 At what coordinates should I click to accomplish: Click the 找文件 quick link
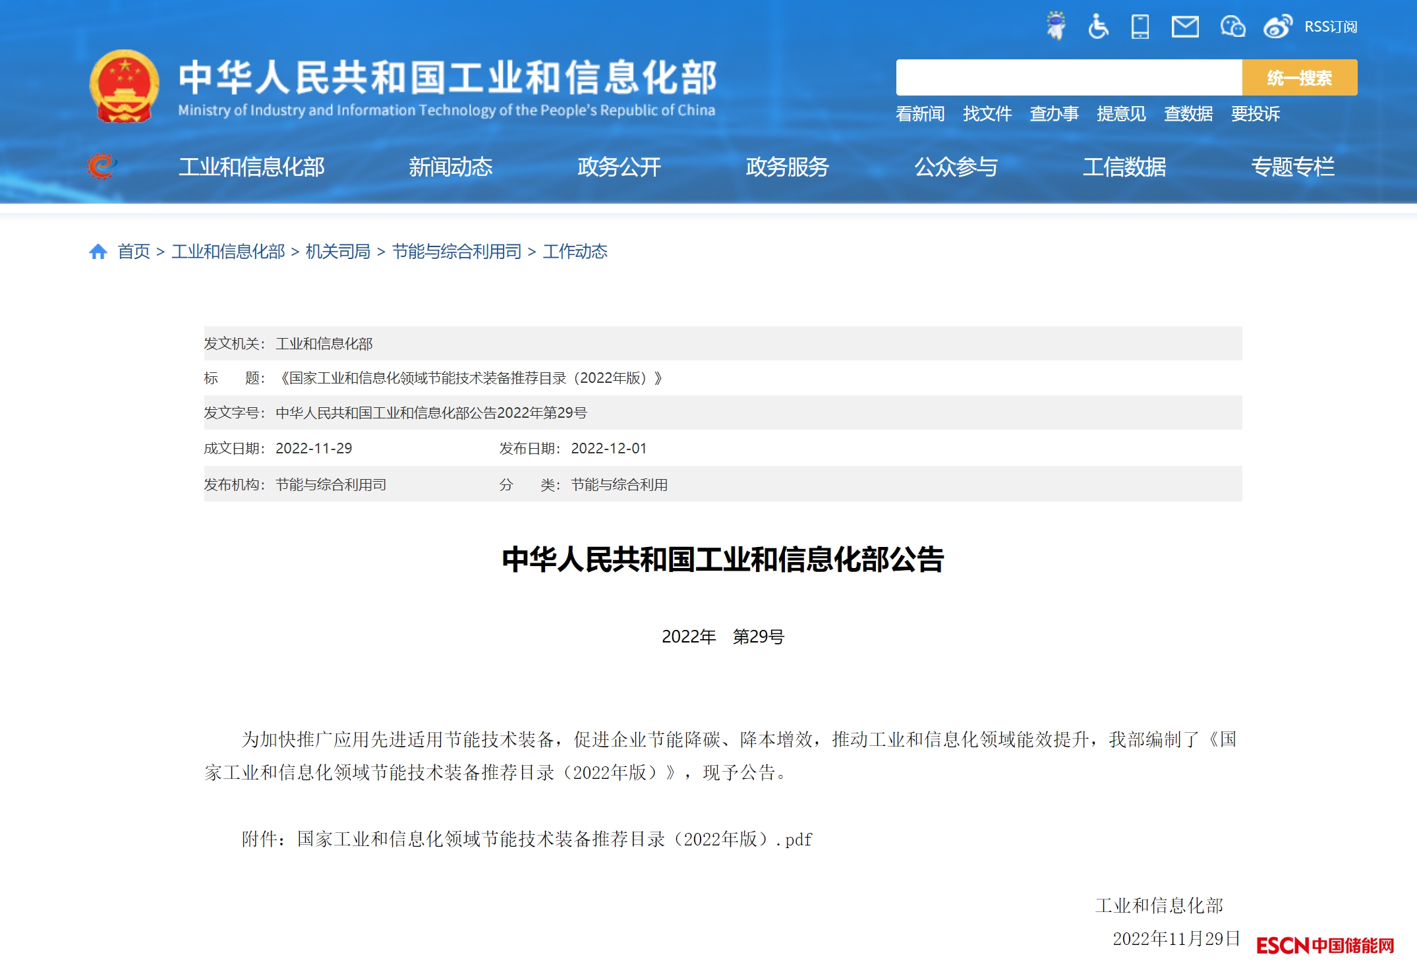tap(987, 114)
